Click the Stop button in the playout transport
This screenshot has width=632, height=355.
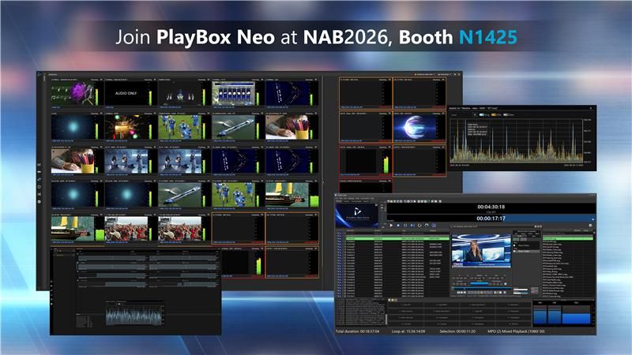coord(398,226)
